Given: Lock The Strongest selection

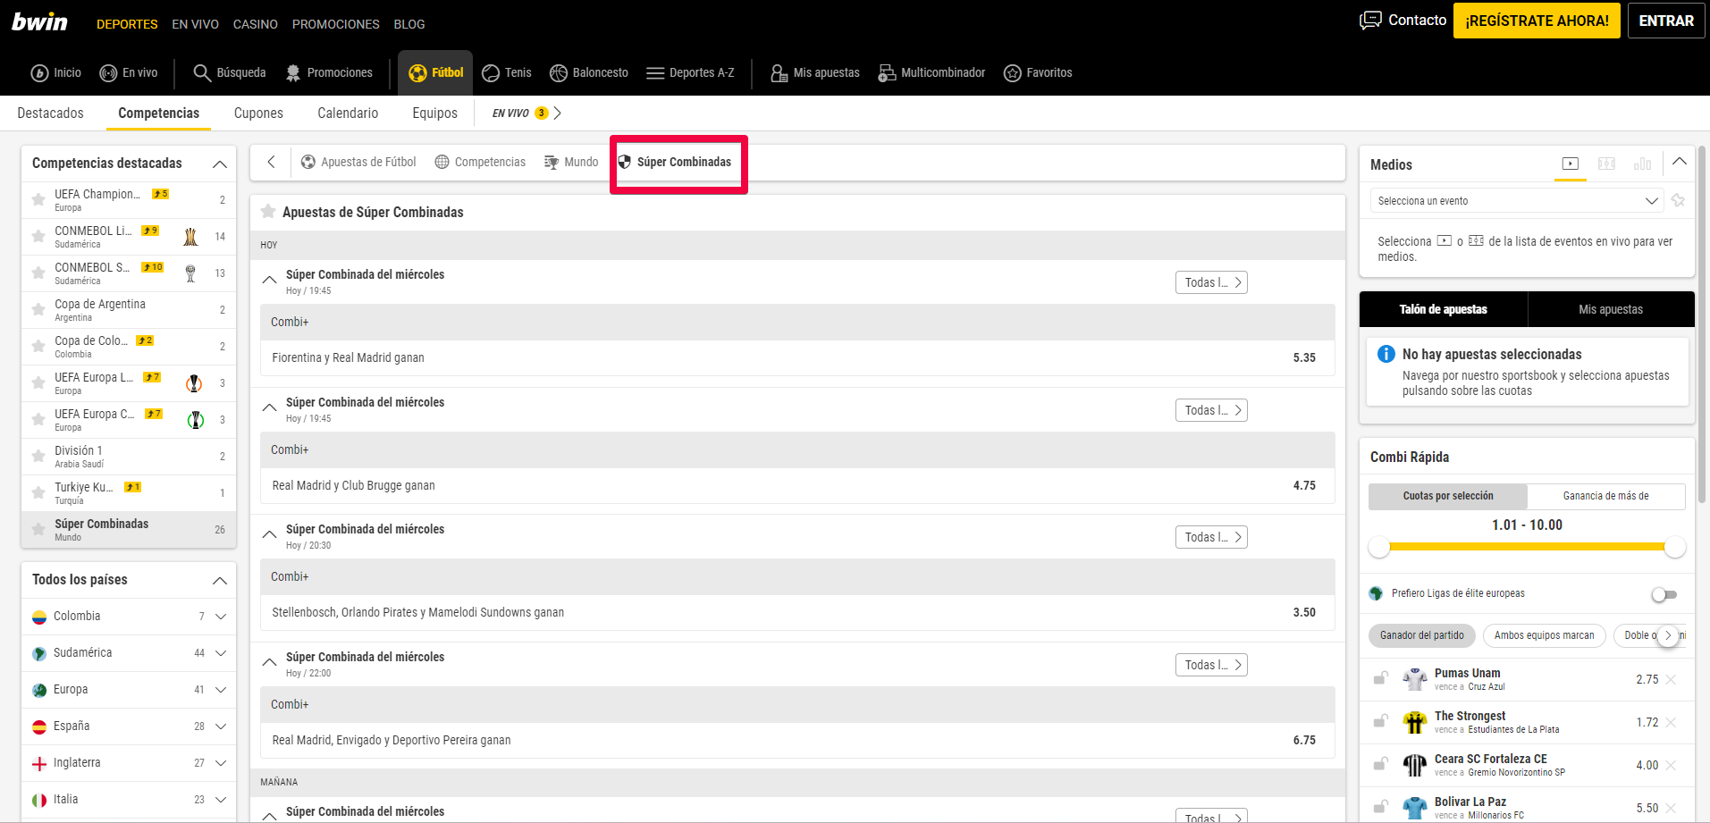Looking at the screenshot, I should click(1380, 722).
